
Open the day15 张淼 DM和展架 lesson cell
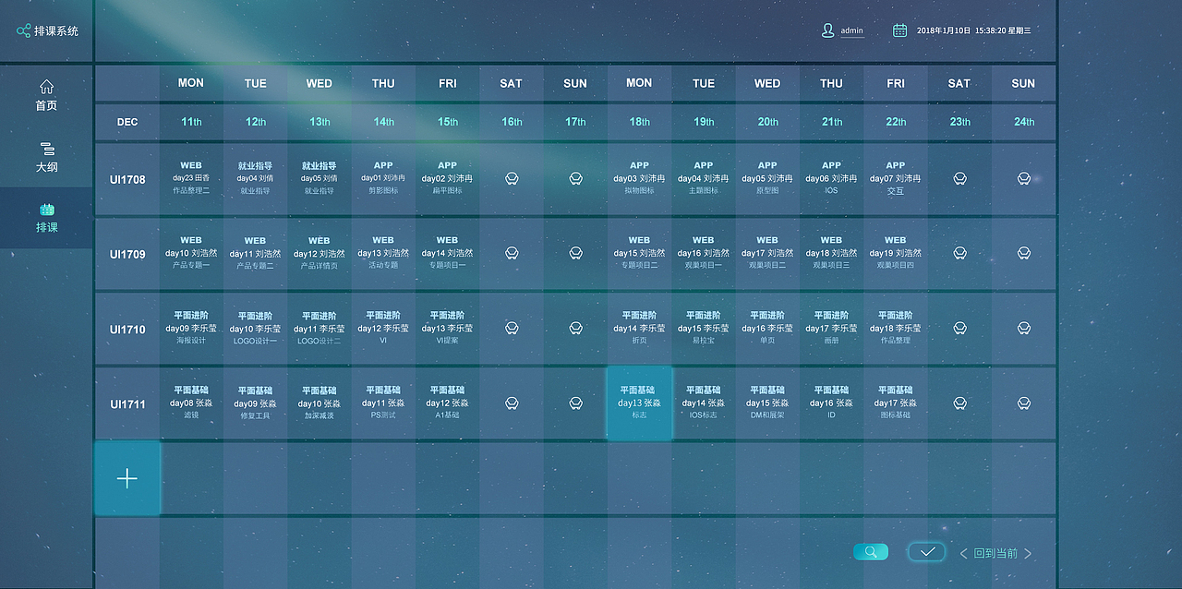tap(767, 403)
